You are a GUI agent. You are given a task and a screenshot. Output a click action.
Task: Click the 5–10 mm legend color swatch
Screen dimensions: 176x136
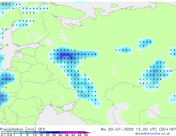pyautogui.click(x=31, y=132)
